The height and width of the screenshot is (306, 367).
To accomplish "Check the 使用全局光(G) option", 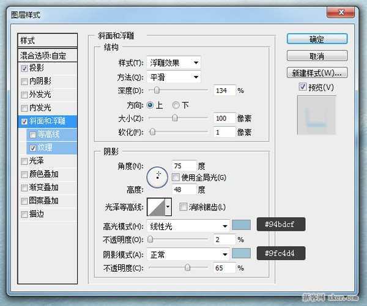I will [176, 177].
